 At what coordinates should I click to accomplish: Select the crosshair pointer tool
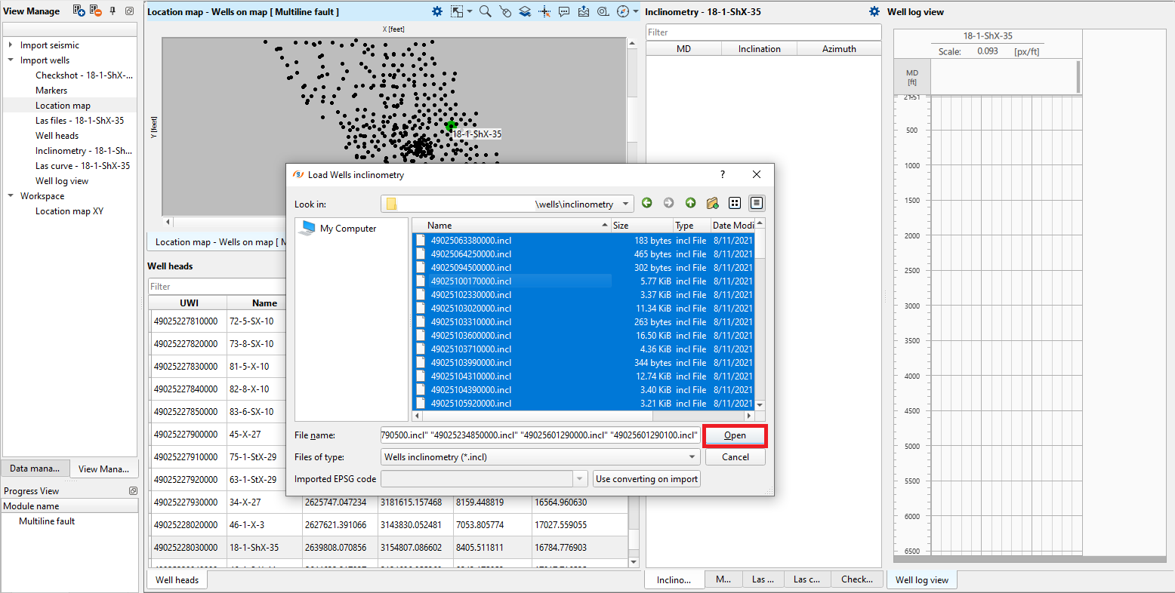(x=544, y=11)
